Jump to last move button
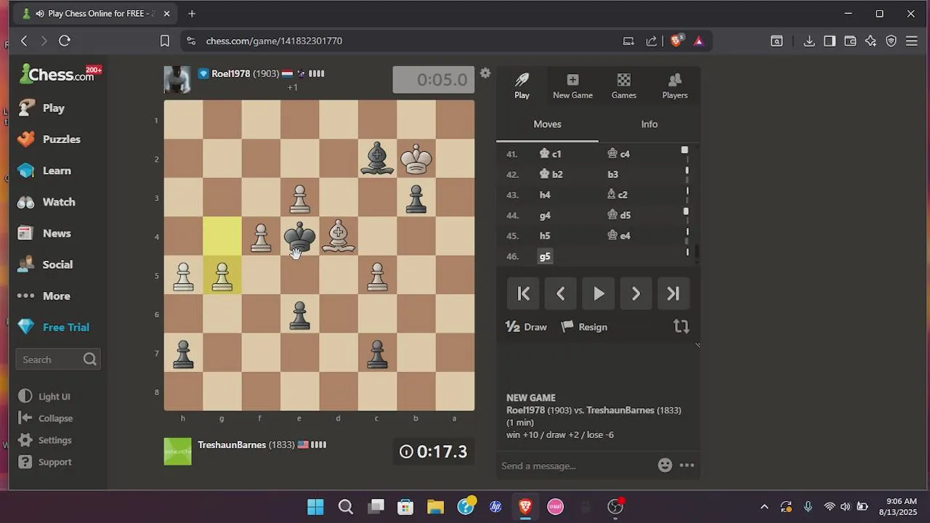Image resolution: width=930 pixels, height=523 pixels. tap(673, 293)
